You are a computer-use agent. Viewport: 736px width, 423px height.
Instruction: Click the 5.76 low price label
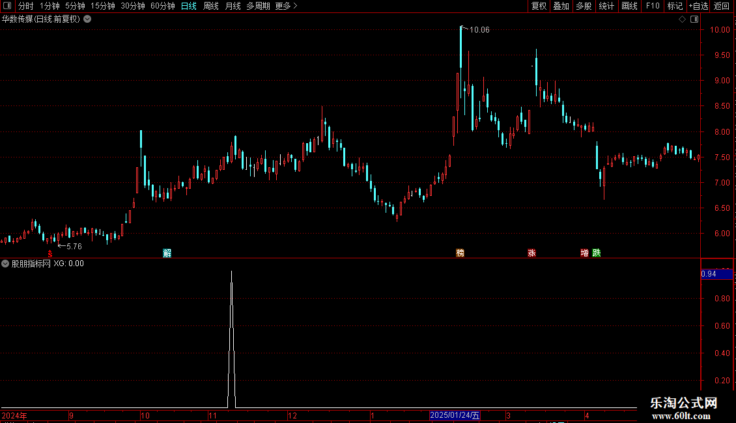click(x=74, y=247)
